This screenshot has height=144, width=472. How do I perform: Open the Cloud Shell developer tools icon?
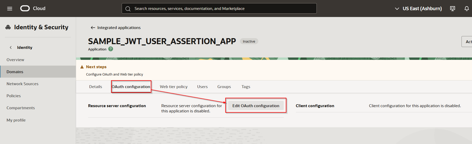(x=452, y=9)
